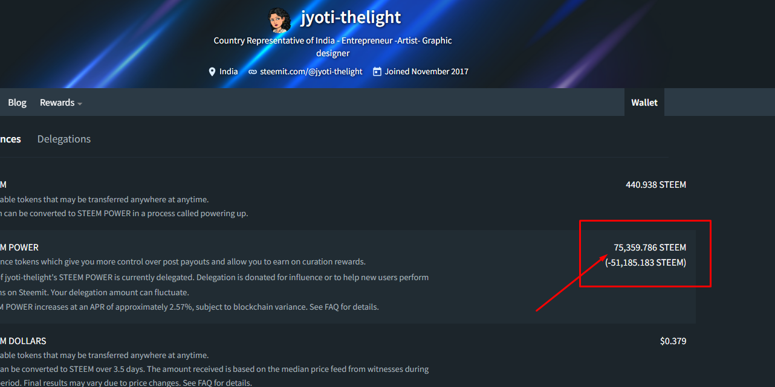Open the steemit.com/@jyoti-thelight link
The height and width of the screenshot is (387, 775).
(x=311, y=71)
